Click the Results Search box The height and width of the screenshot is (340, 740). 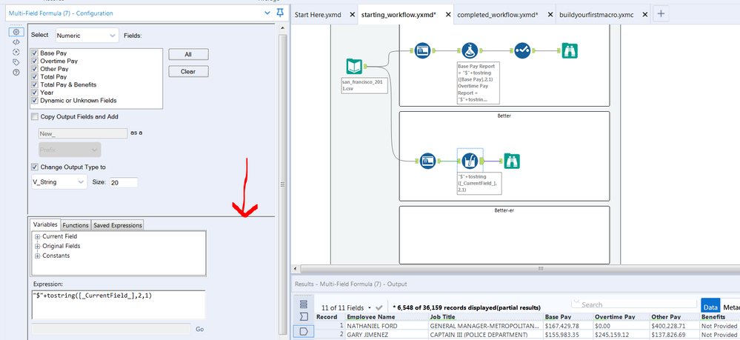[633, 304]
